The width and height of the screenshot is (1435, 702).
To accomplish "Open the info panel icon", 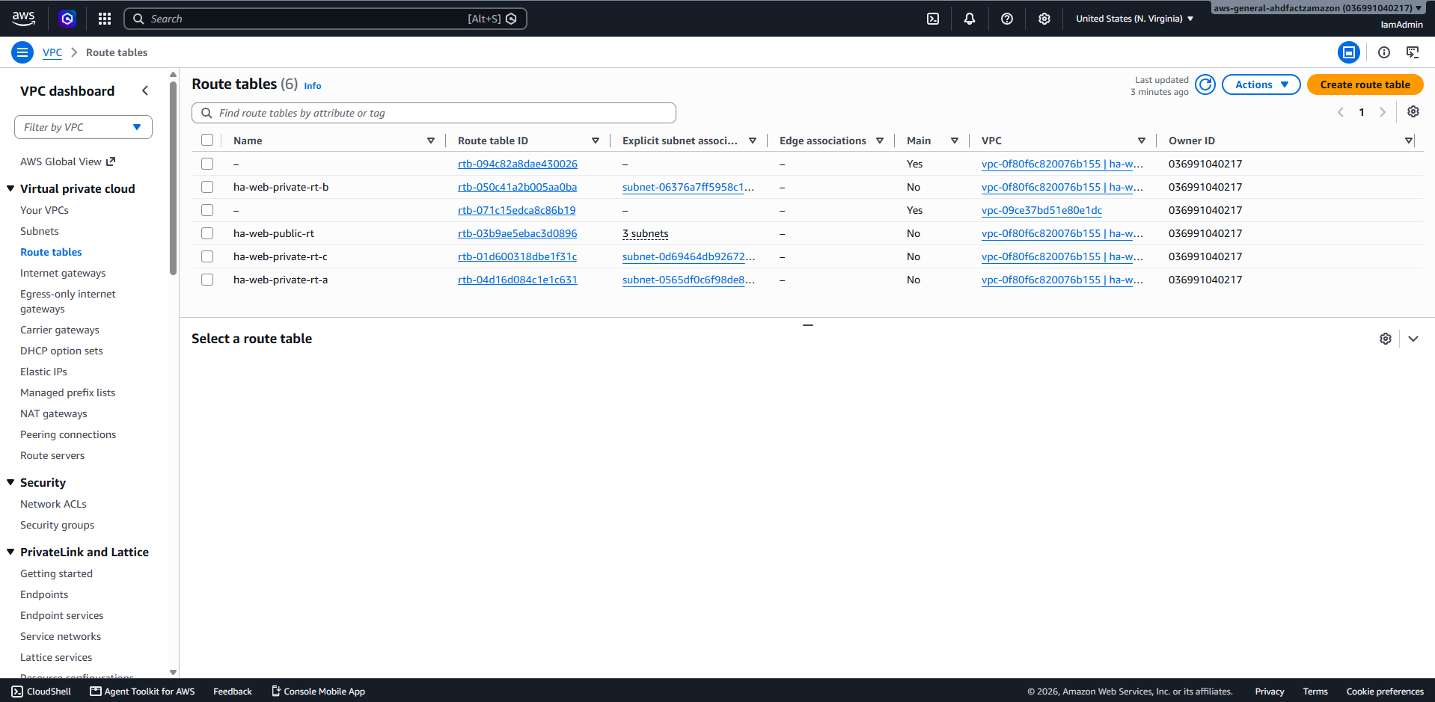I will [x=1384, y=52].
